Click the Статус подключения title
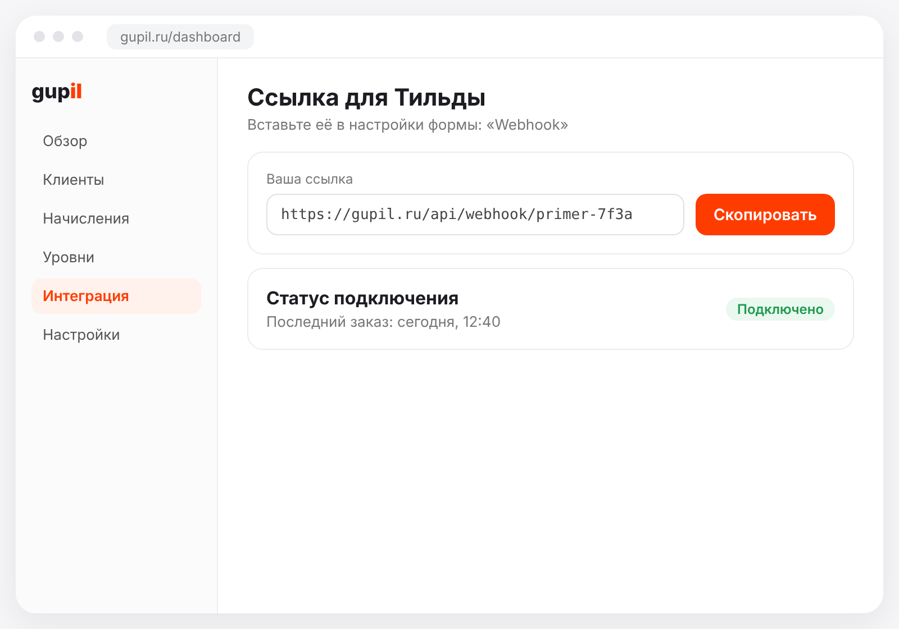Image resolution: width=899 pixels, height=629 pixels. 362,298
